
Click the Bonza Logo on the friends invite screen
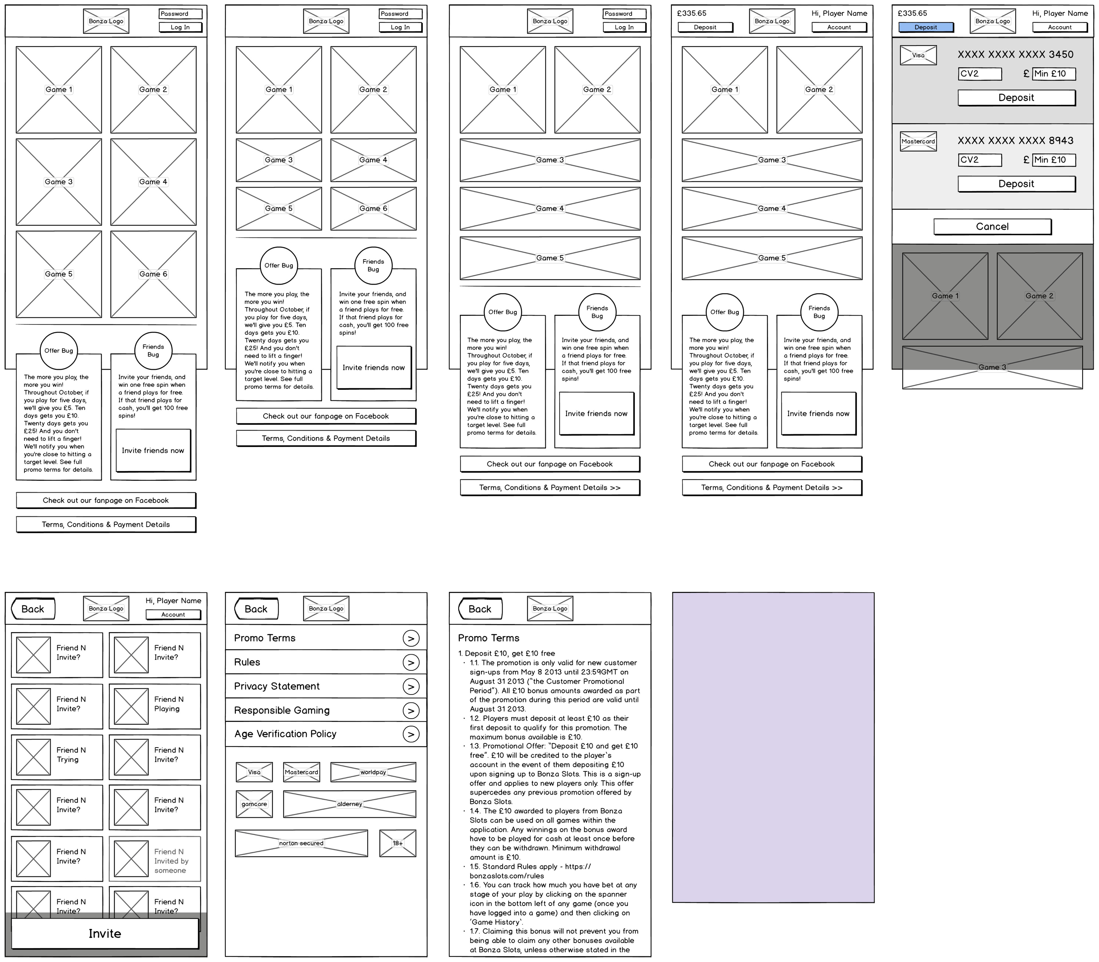click(106, 609)
